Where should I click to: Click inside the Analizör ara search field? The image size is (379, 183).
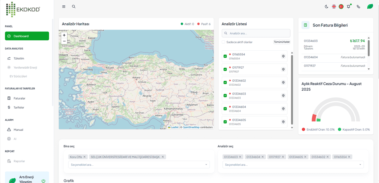coord(256,33)
